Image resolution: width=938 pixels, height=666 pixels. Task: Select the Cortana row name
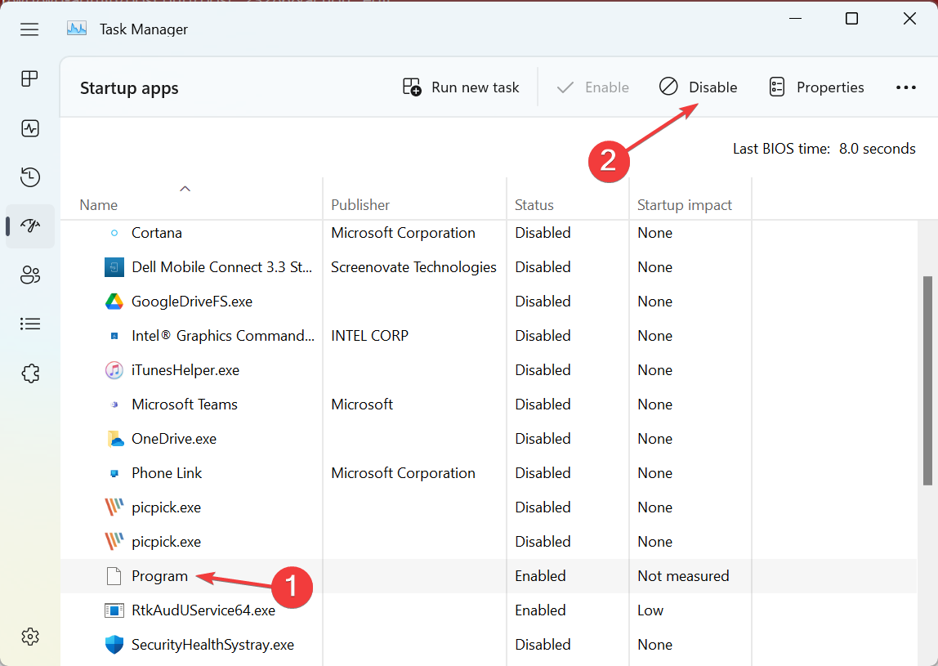tap(157, 233)
